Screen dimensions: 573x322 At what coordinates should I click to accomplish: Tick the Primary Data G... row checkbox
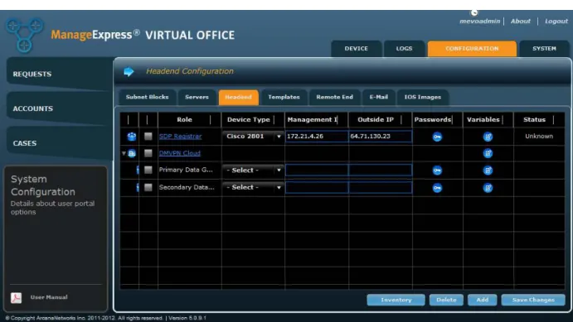(148, 170)
